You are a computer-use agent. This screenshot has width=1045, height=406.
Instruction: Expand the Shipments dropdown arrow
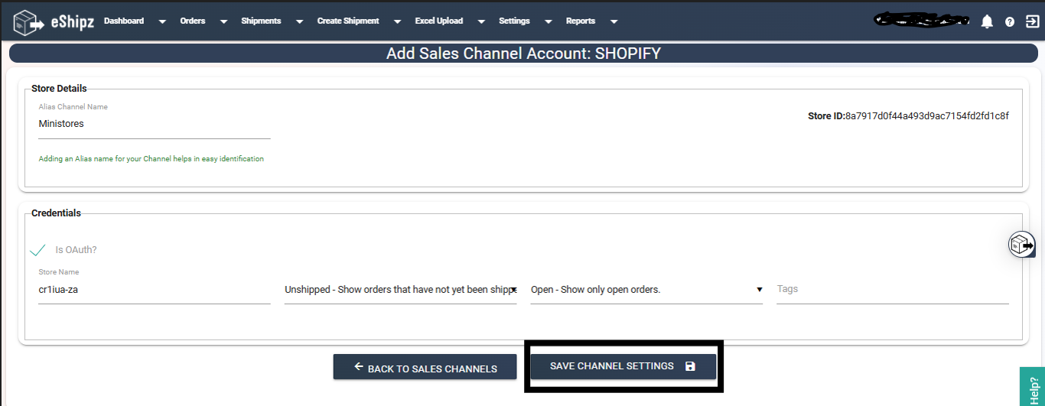click(299, 22)
